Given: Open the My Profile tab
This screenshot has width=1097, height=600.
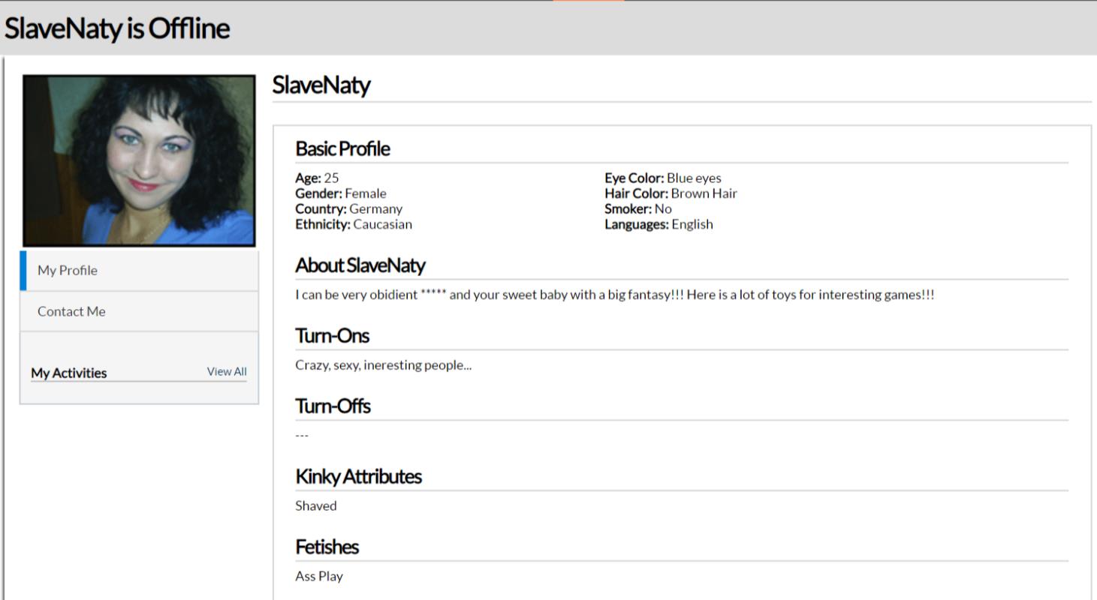Looking at the screenshot, I should pos(68,271).
